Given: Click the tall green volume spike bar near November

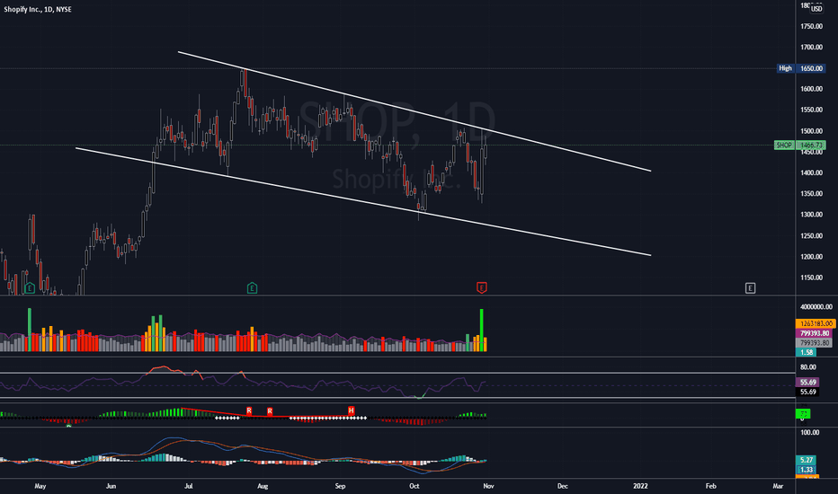Looking at the screenshot, I should coord(482,330).
